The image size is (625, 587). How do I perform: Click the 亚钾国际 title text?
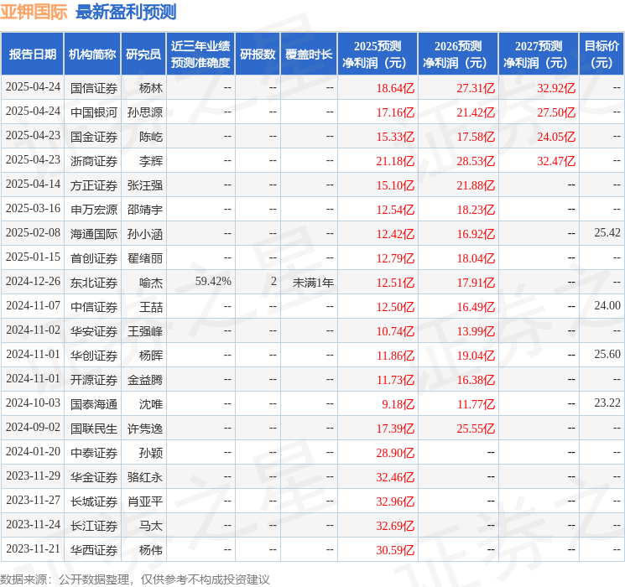(x=34, y=12)
